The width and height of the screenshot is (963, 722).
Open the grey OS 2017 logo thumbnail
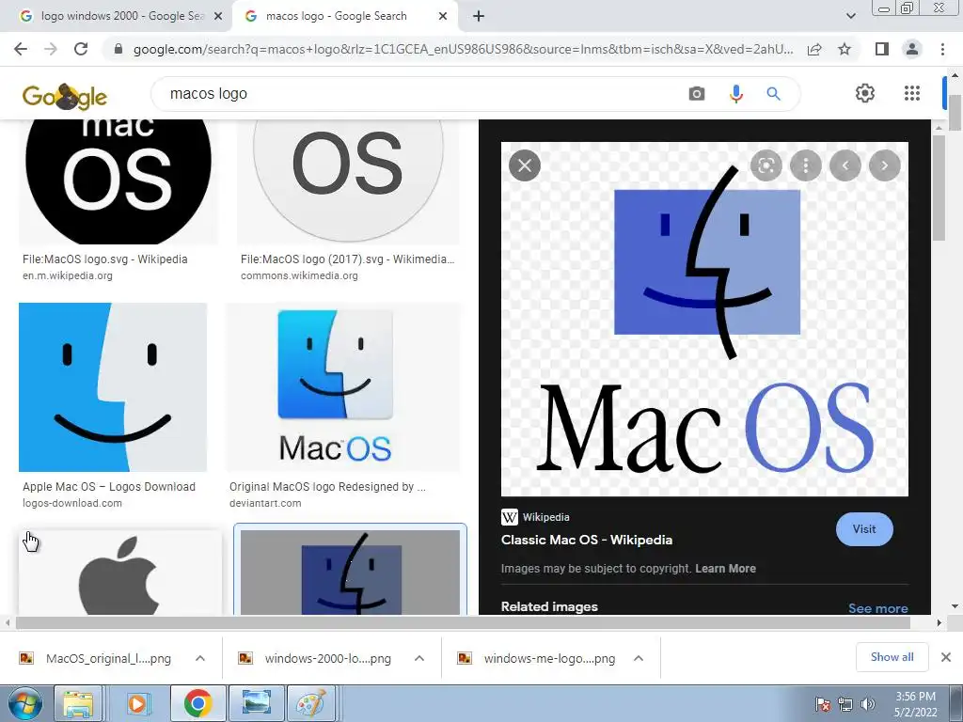coord(348,182)
